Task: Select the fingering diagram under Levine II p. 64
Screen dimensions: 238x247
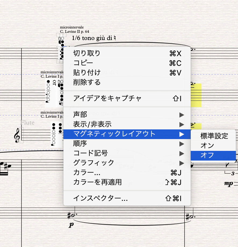Action: [61, 48]
